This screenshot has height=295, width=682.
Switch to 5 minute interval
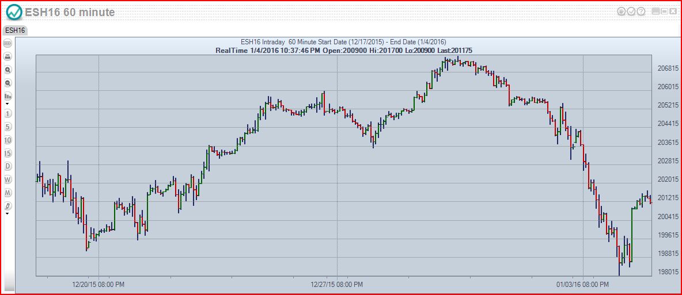(8, 127)
